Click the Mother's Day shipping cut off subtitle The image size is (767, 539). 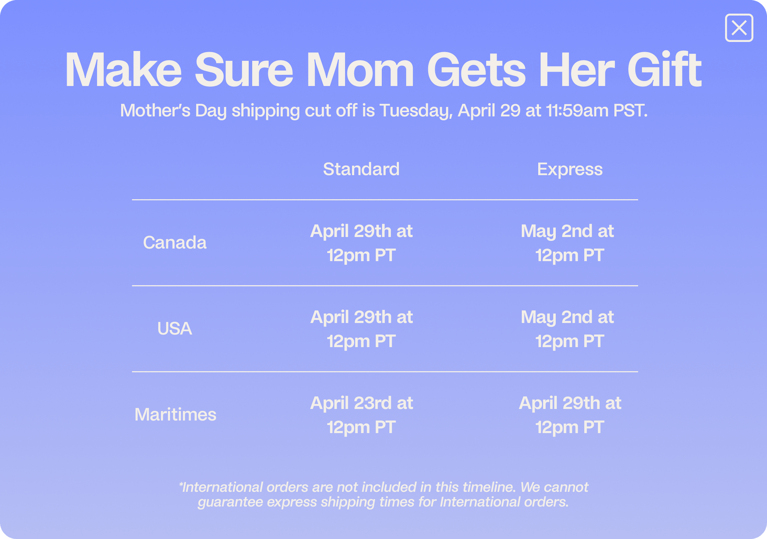point(383,111)
